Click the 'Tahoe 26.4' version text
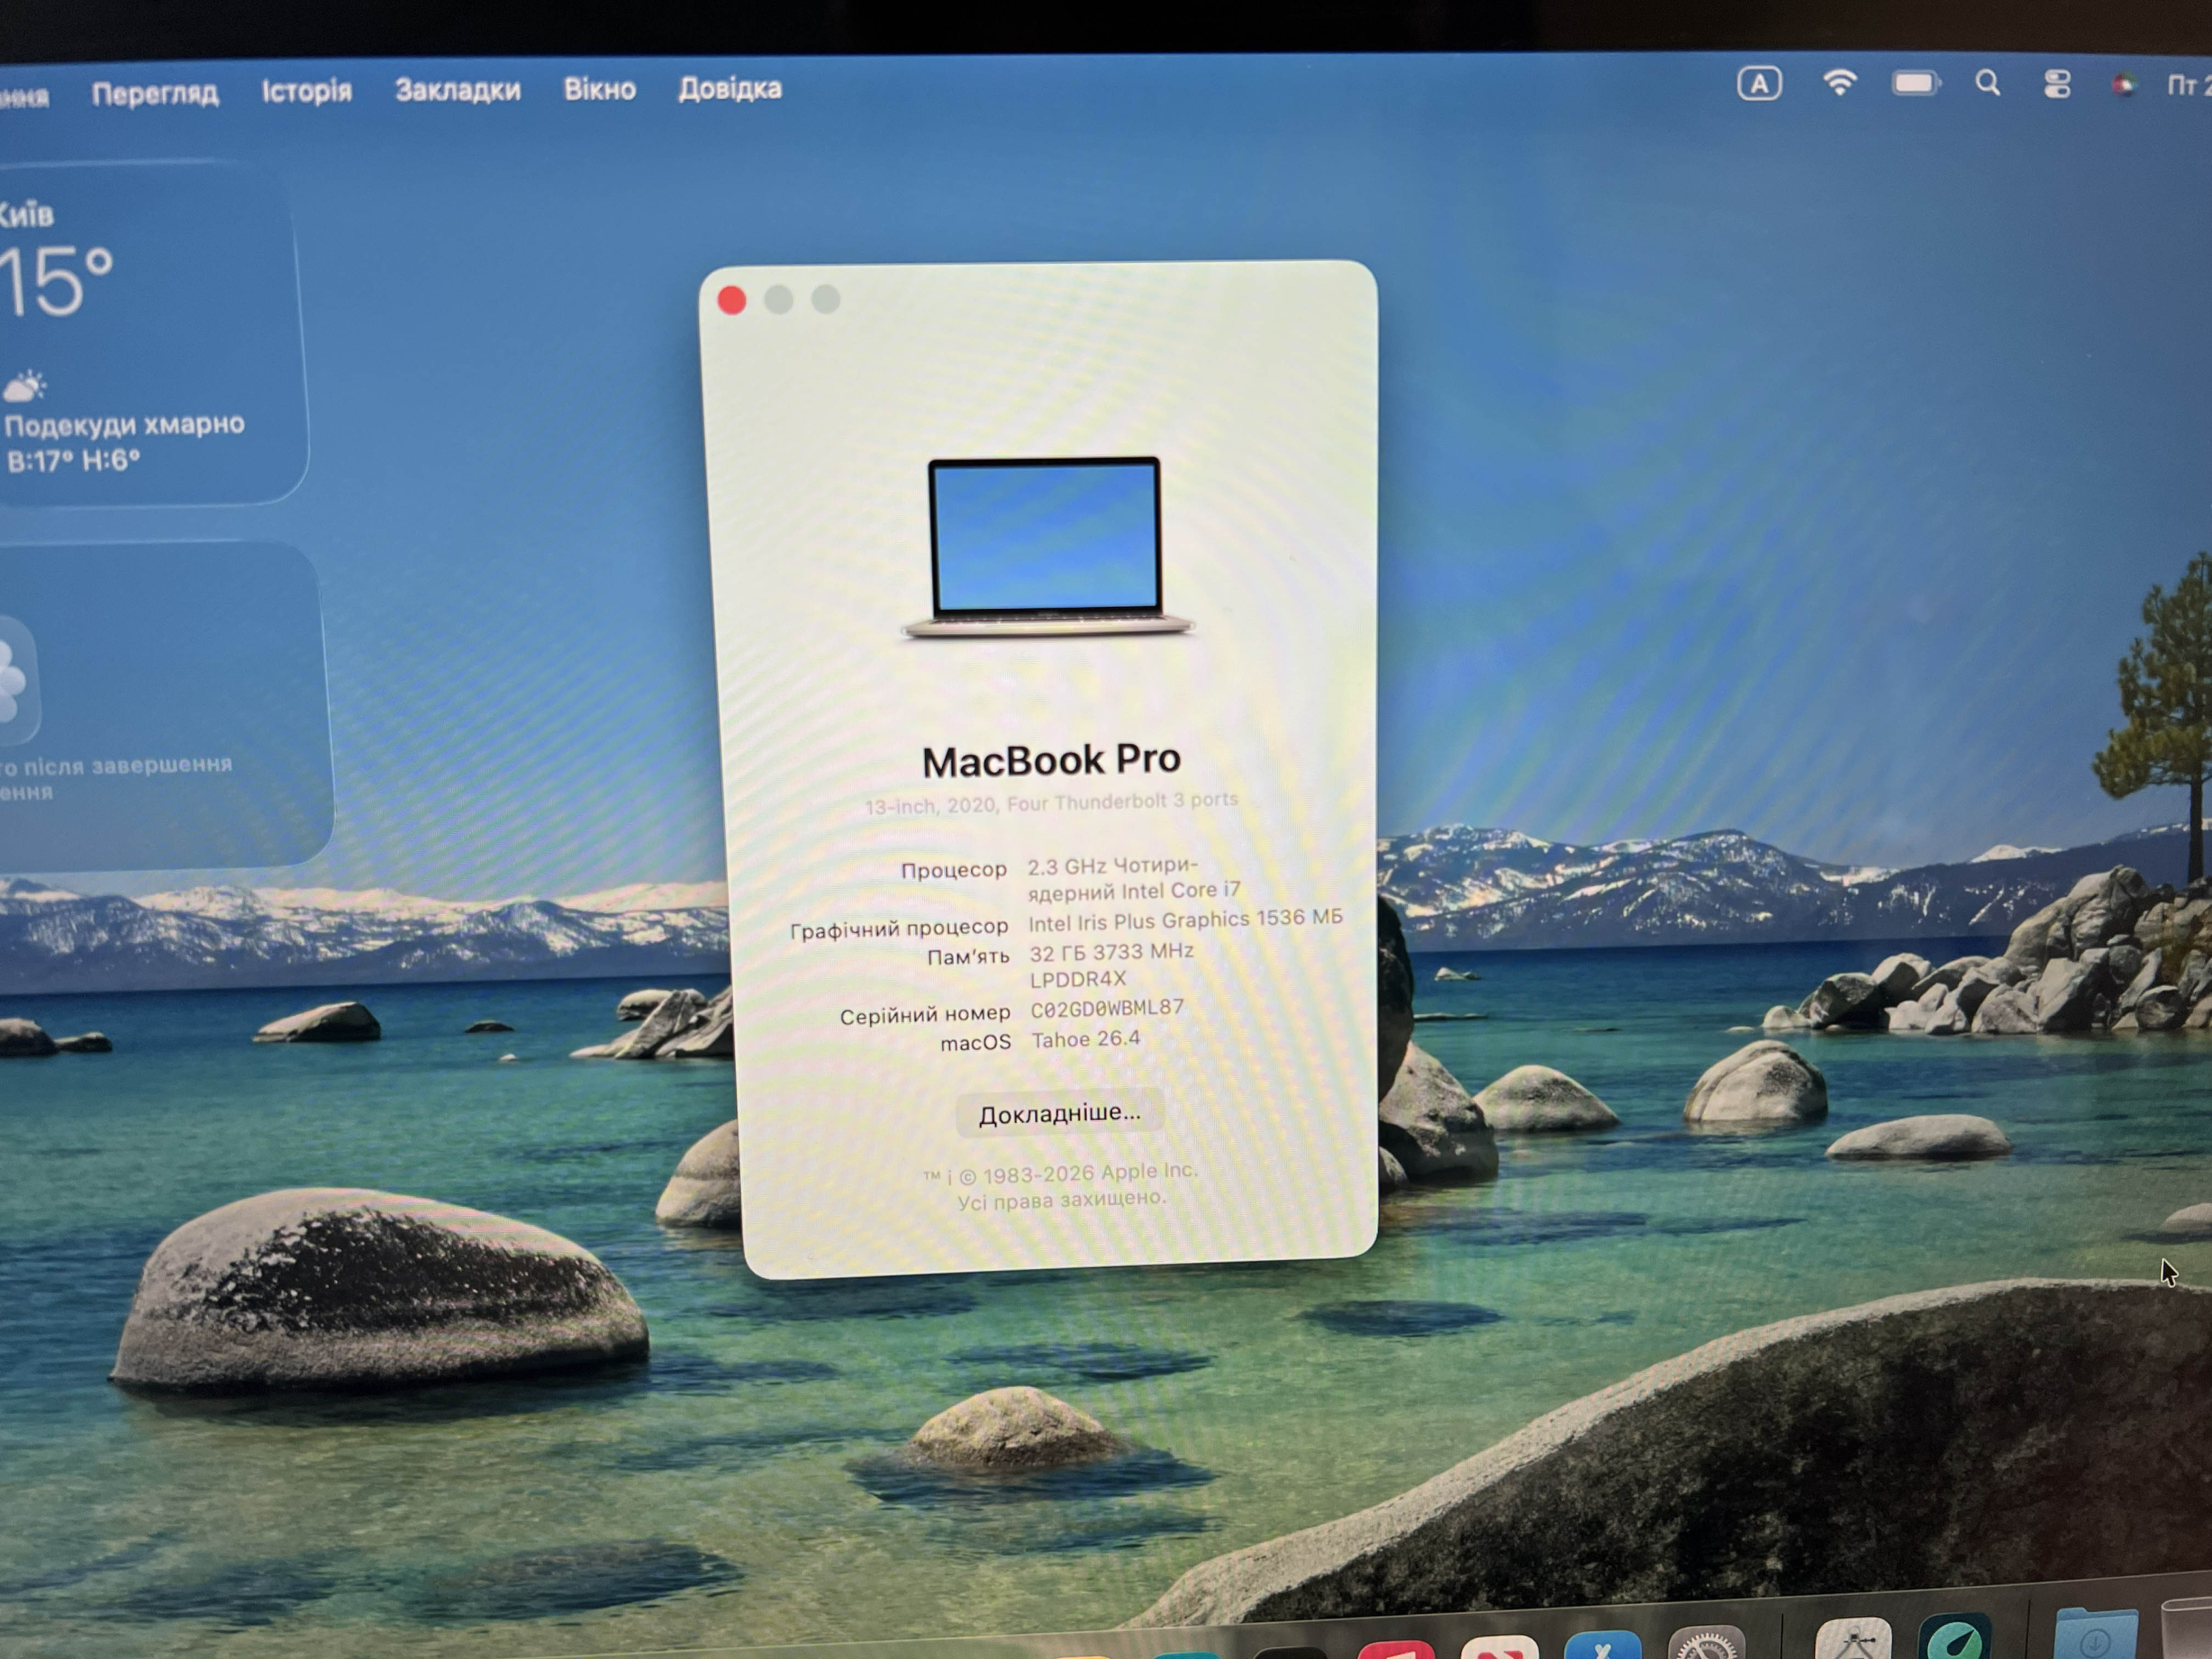 [x=1086, y=1040]
